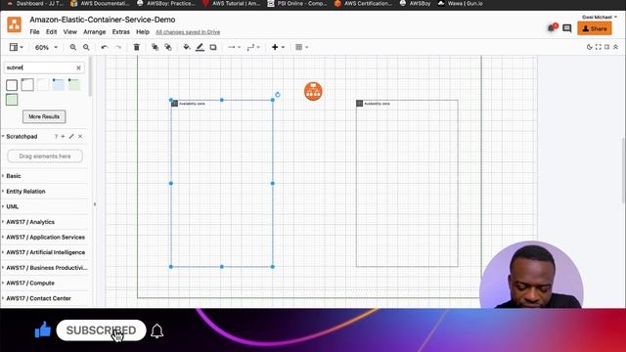This screenshot has width=626, height=352.
Task: Select the blue subnet shape result
Action: tap(59, 85)
